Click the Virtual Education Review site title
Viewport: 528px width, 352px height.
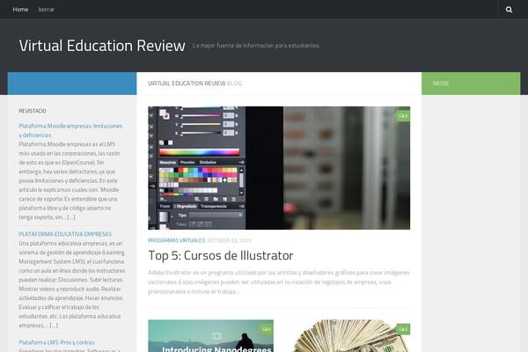(x=102, y=46)
